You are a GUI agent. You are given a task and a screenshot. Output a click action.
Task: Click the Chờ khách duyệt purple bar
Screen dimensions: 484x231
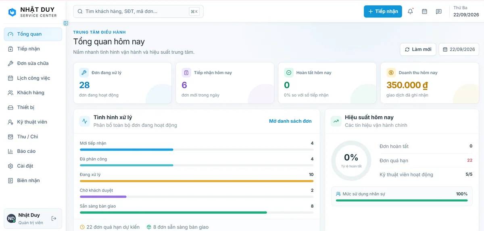tap(197, 197)
